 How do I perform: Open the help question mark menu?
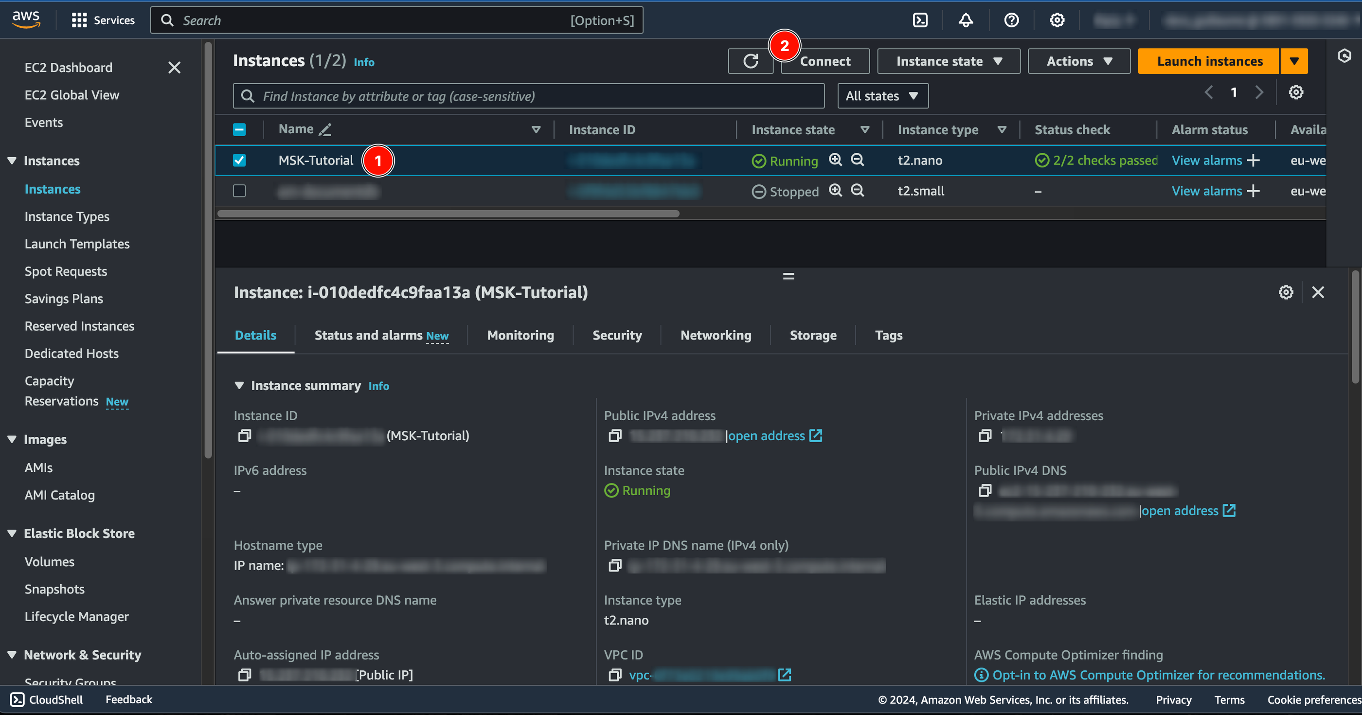pos(1011,20)
